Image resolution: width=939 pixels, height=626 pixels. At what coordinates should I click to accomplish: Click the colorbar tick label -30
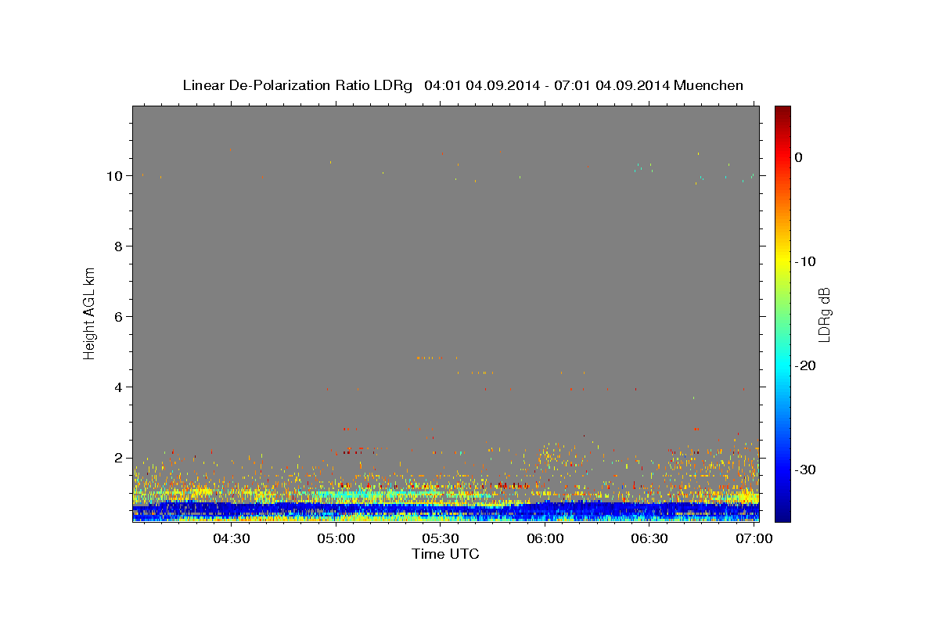pyautogui.click(x=805, y=469)
